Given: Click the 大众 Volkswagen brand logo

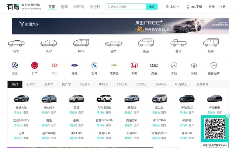Looking at the screenshot, I should (x=15, y=65).
